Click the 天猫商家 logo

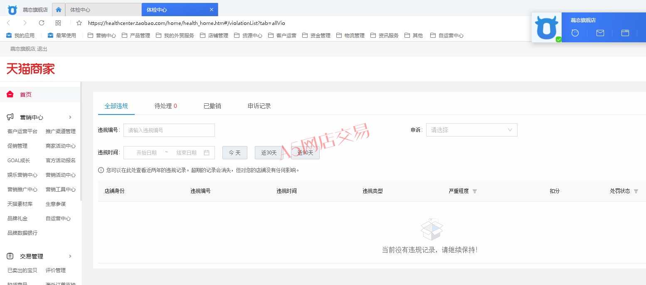pos(31,69)
